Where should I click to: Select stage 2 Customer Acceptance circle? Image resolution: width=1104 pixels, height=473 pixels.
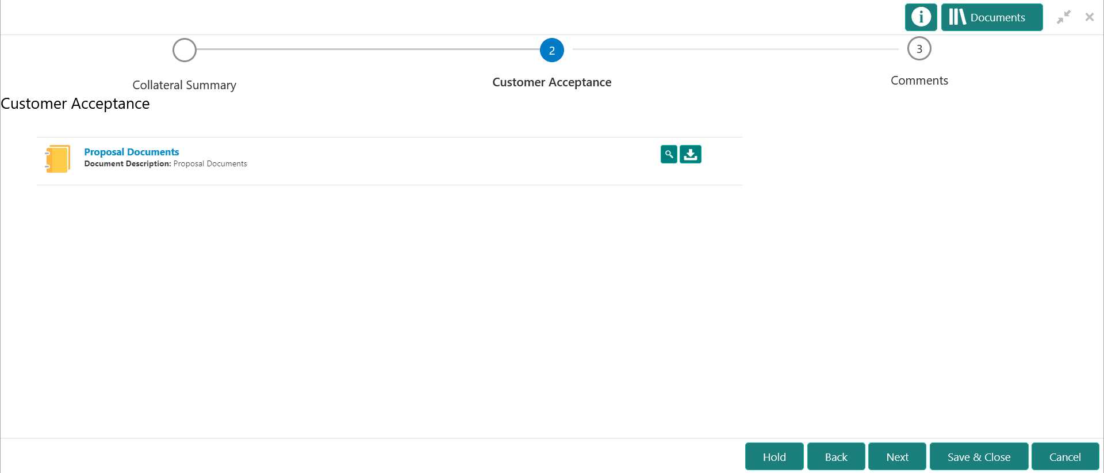[x=552, y=50]
